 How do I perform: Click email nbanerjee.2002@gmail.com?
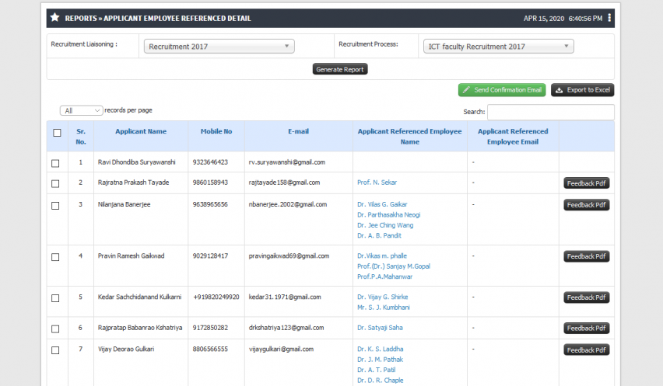287,204
